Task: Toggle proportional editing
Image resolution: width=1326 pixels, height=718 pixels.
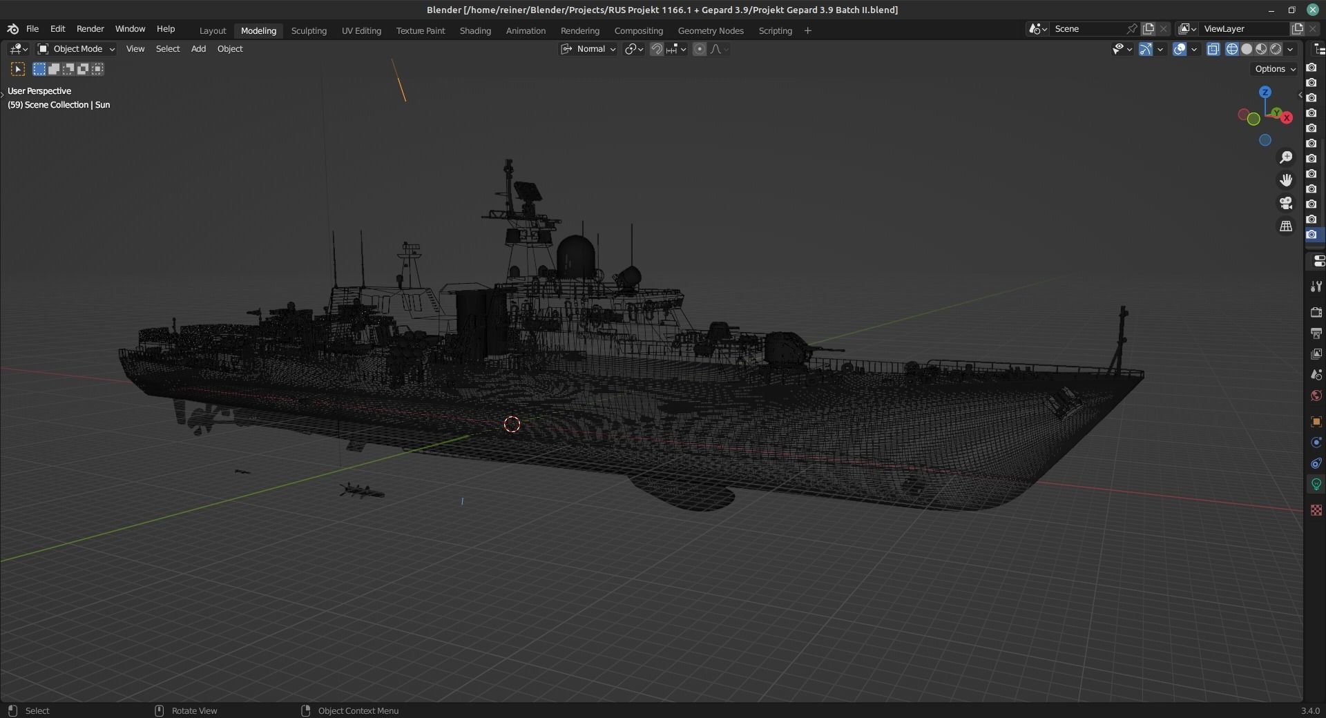Action: tap(700, 49)
